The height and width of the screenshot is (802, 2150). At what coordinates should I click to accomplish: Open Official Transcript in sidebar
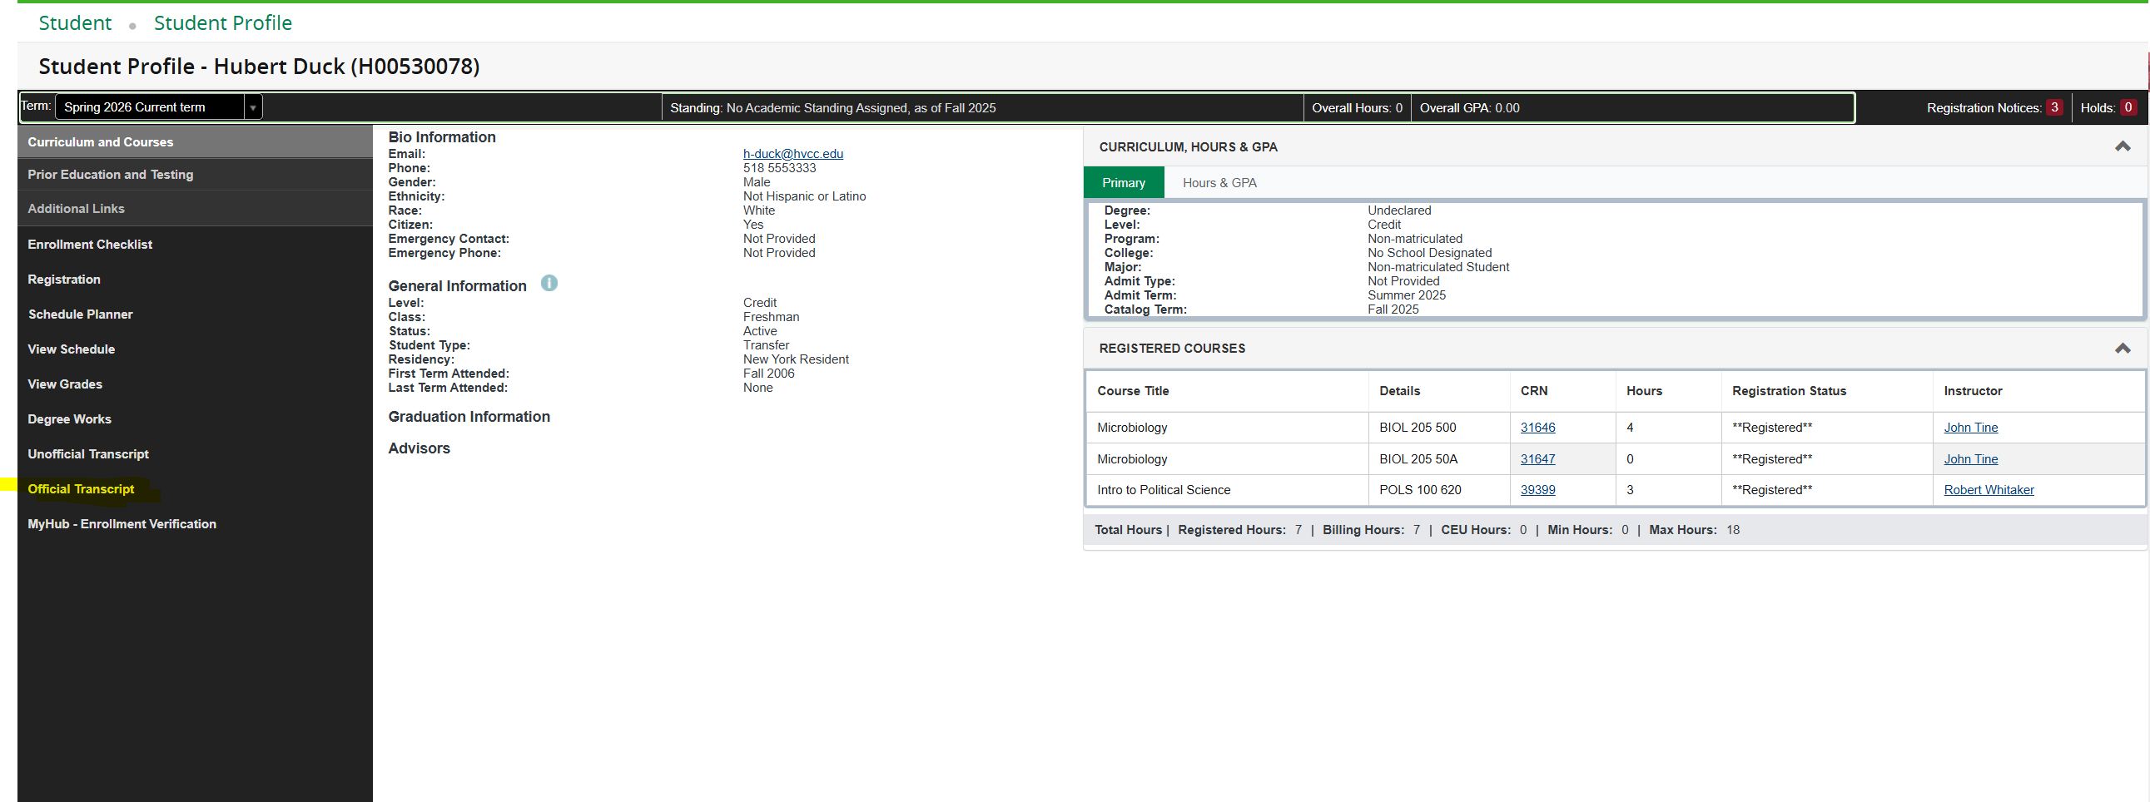tap(81, 489)
